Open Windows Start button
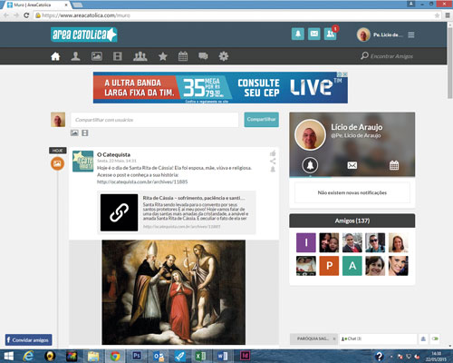The height and width of the screenshot is (363, 453). pos(9,357)
